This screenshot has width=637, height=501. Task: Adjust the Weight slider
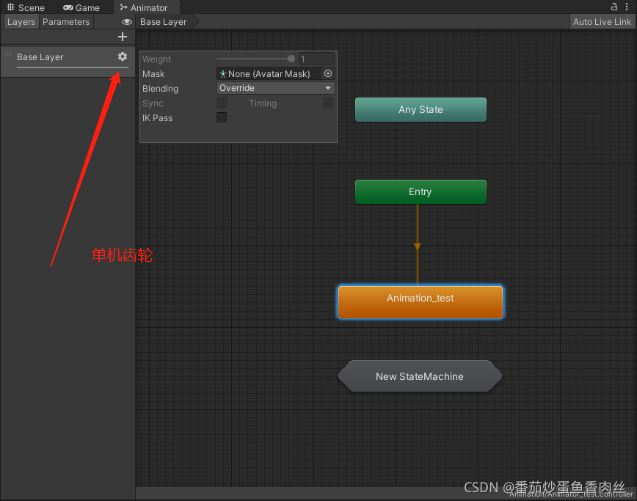255,59
